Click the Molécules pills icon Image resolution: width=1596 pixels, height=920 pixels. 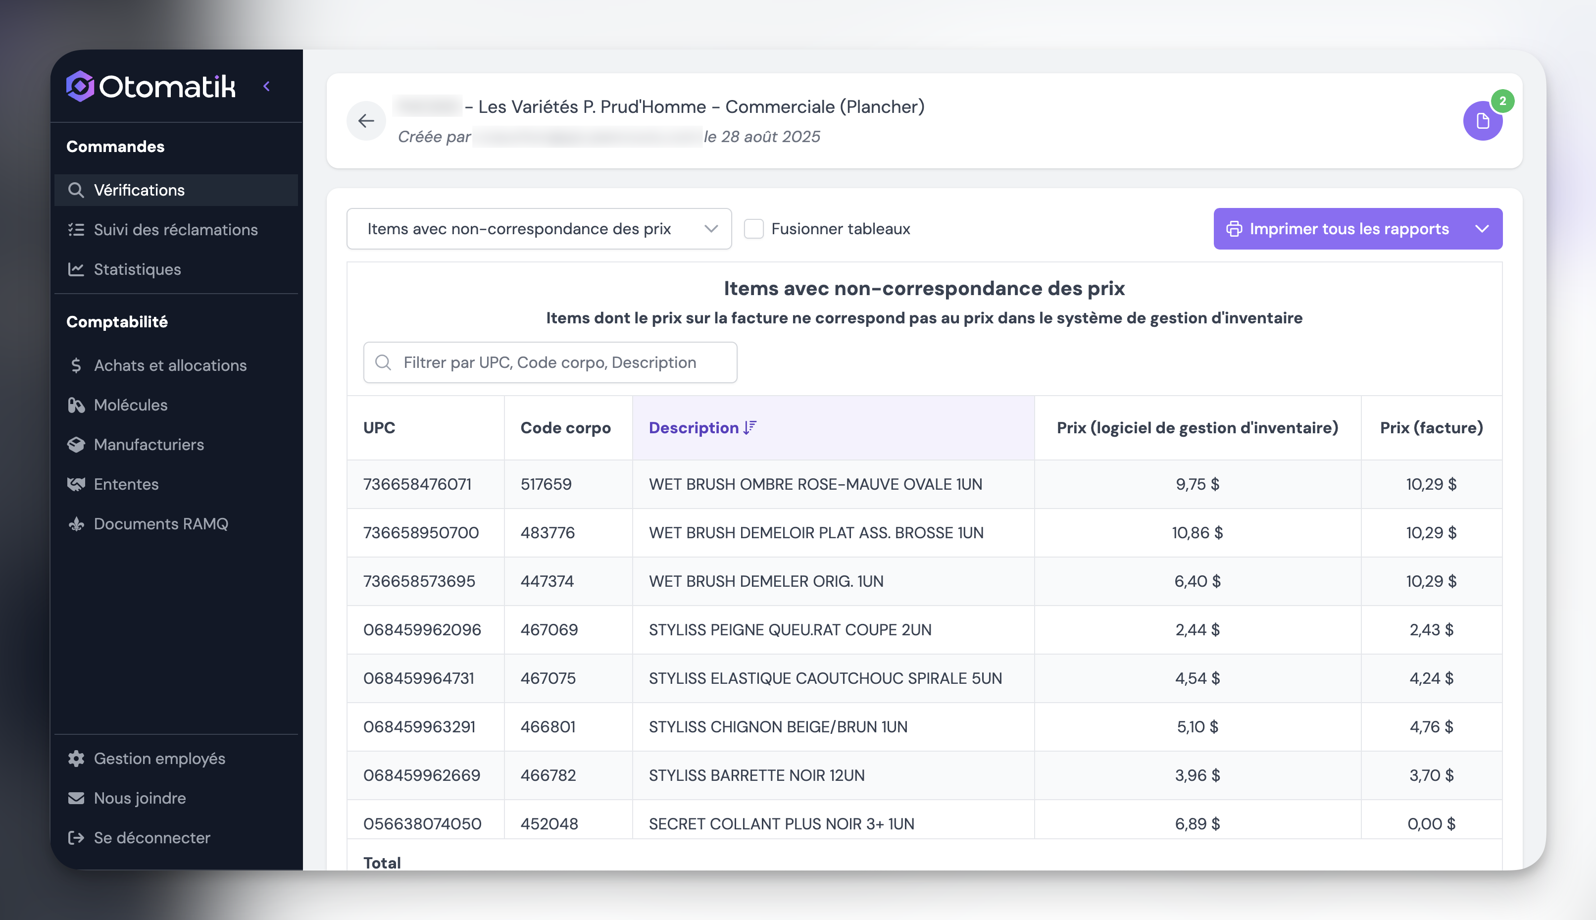[x=76, y=405]
